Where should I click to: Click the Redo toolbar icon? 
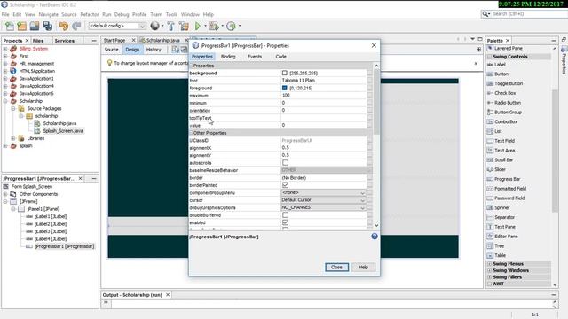(x=76, y=26)
